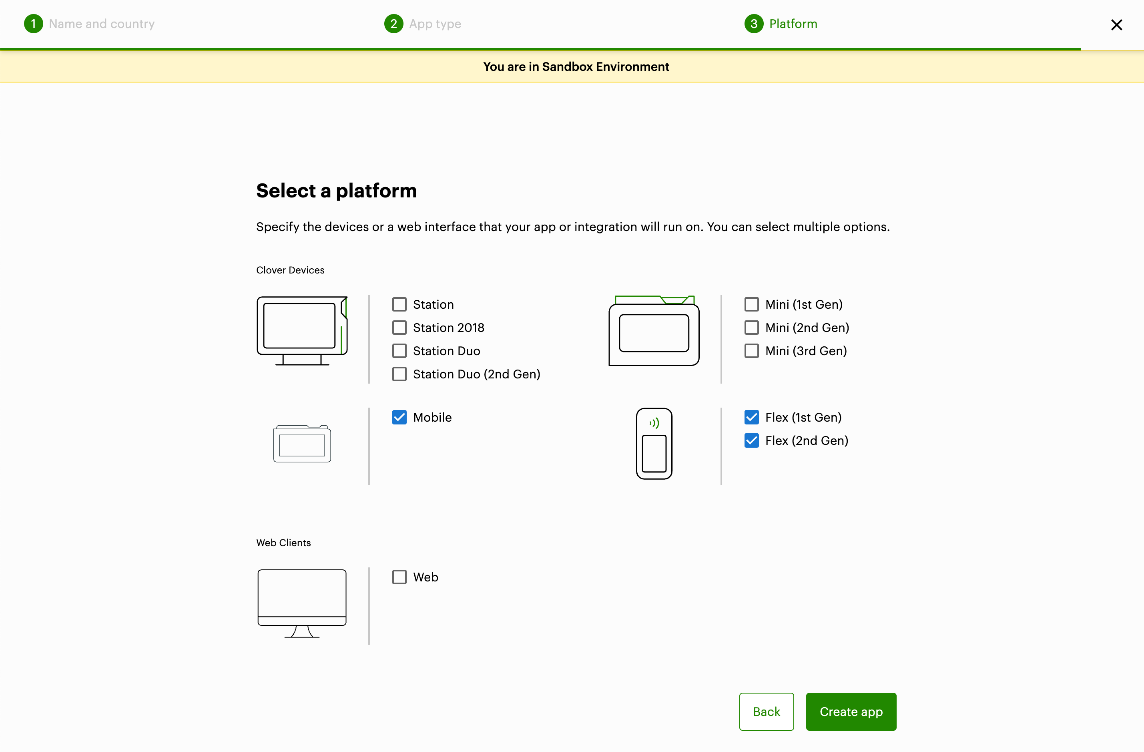Screen dimensions: 1144x752
Task: Click step 2 circle icon
Action: 393,24
